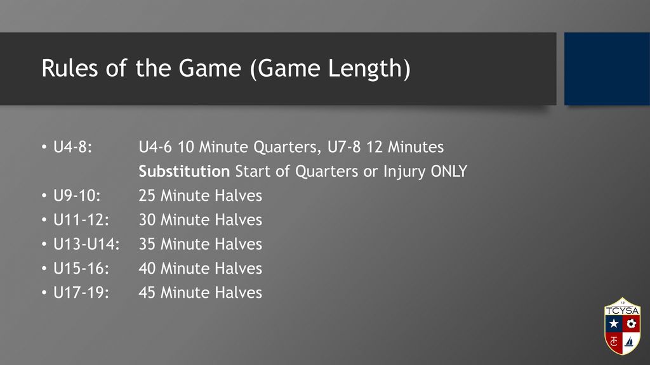This screenshot has height=365, width=650.
Task: Click the "25 Minute Halves" text
Action: point(200,195)
